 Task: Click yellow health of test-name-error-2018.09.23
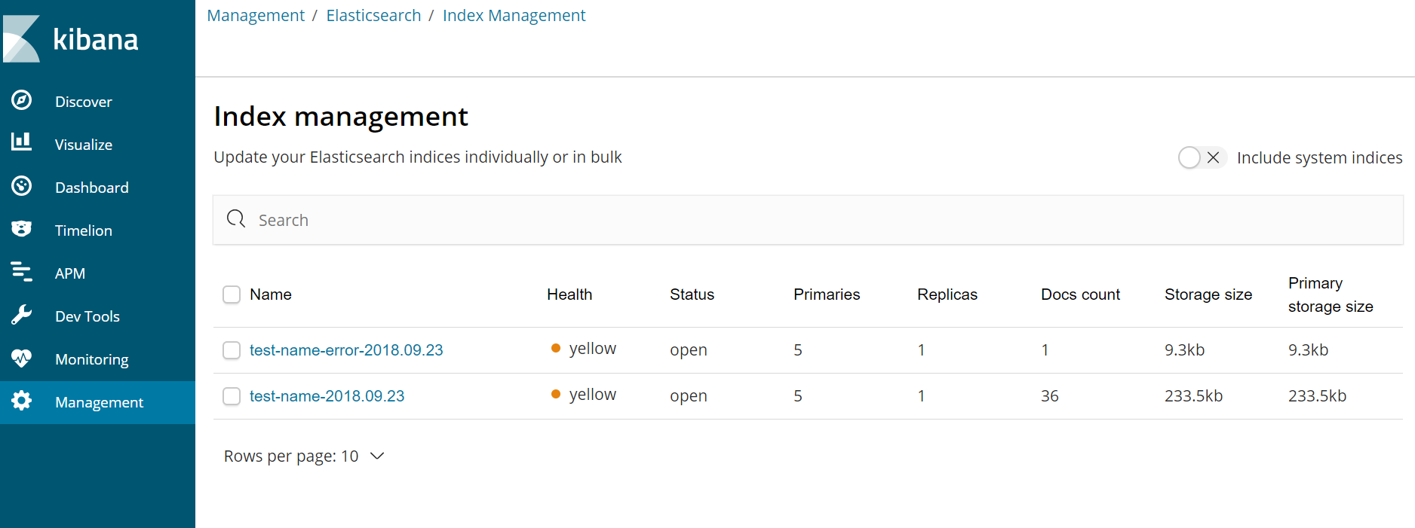(x=584, y=349)
